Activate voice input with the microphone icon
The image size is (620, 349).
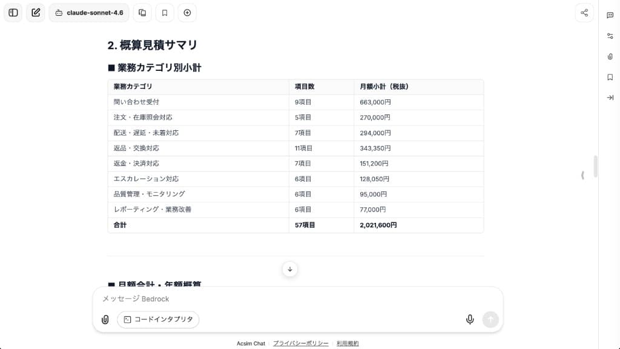point(470,319)
